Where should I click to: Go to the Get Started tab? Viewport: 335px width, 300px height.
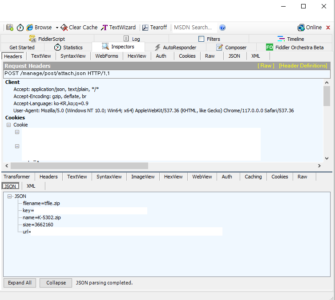pos(22,47)
